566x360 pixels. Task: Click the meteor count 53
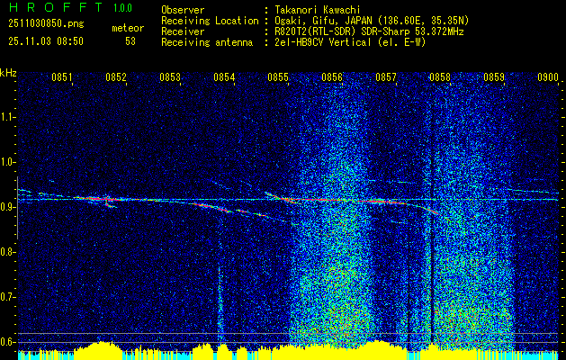pyautogui.click(x=130, y=41)
